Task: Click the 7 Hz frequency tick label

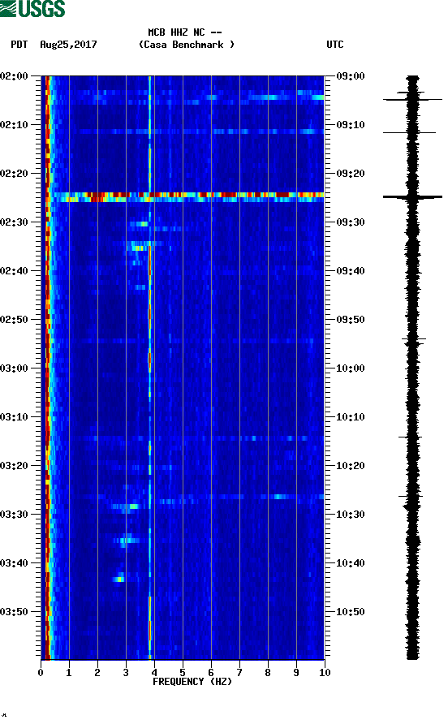Action: tap(239, 673)
